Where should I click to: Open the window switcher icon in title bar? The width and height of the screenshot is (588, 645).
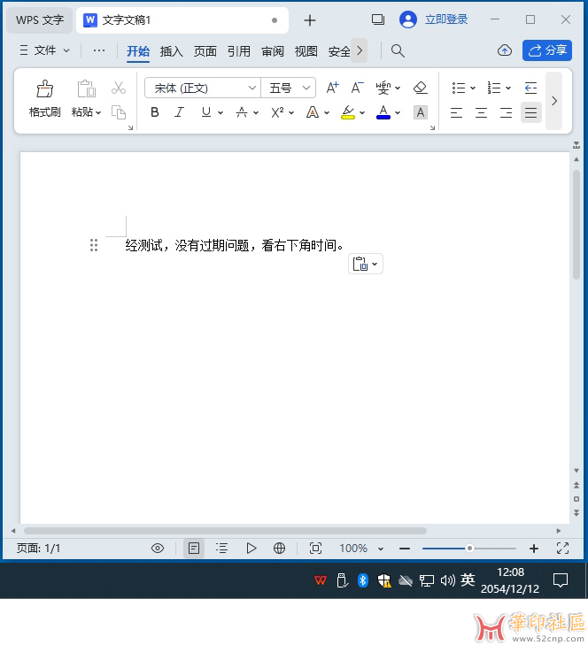378,19
